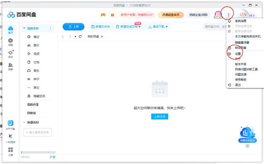Open the 视频 videos category

point(33,53)
